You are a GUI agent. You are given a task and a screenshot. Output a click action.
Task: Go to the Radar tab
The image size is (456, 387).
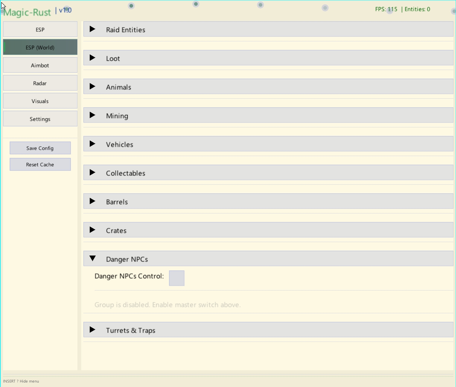(40, 83)
